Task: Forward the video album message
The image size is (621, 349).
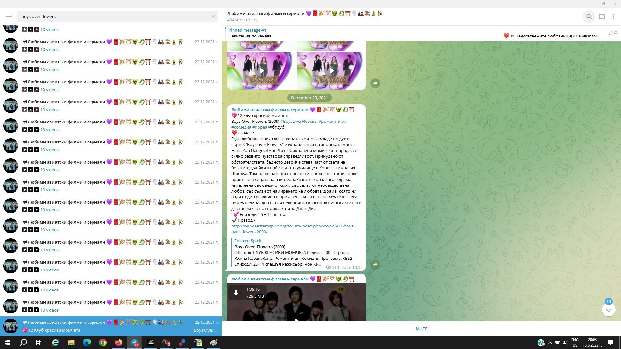Action: 375,83
